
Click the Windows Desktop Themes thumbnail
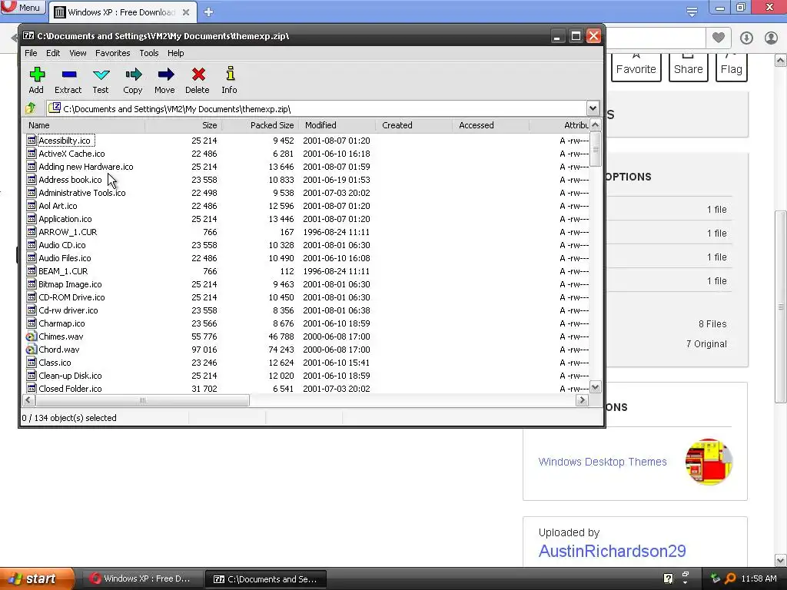click(x=709, y=462)
